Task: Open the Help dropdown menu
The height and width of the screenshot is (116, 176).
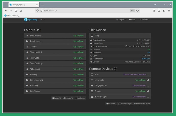Action: [133, 20]
